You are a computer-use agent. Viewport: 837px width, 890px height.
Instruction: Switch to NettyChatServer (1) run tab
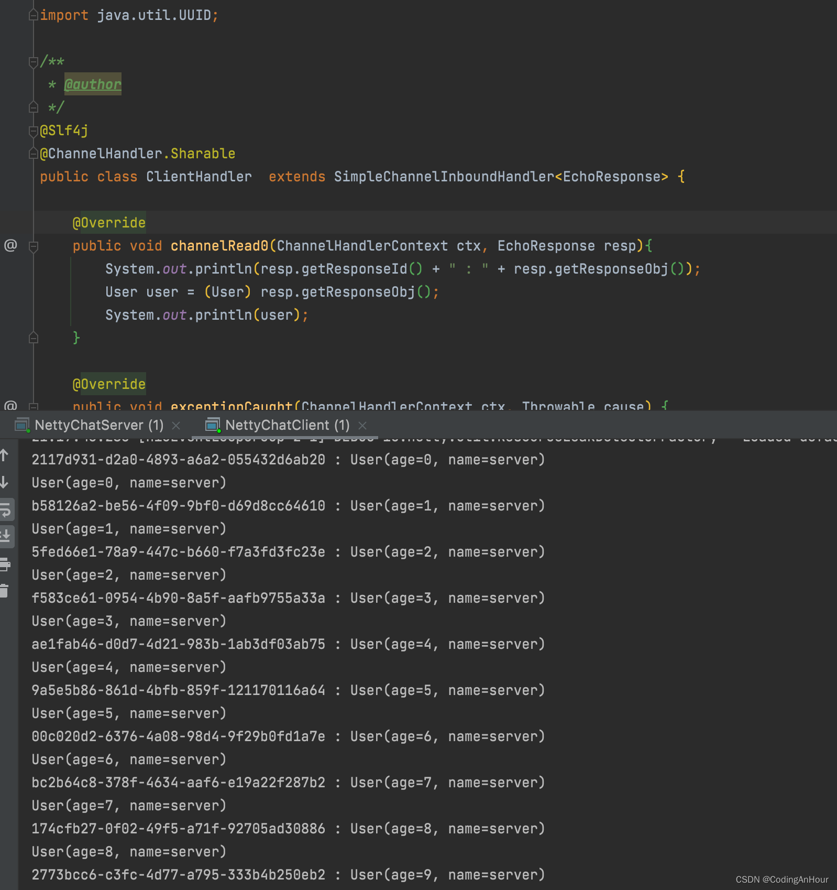click(x=99, y=425)
